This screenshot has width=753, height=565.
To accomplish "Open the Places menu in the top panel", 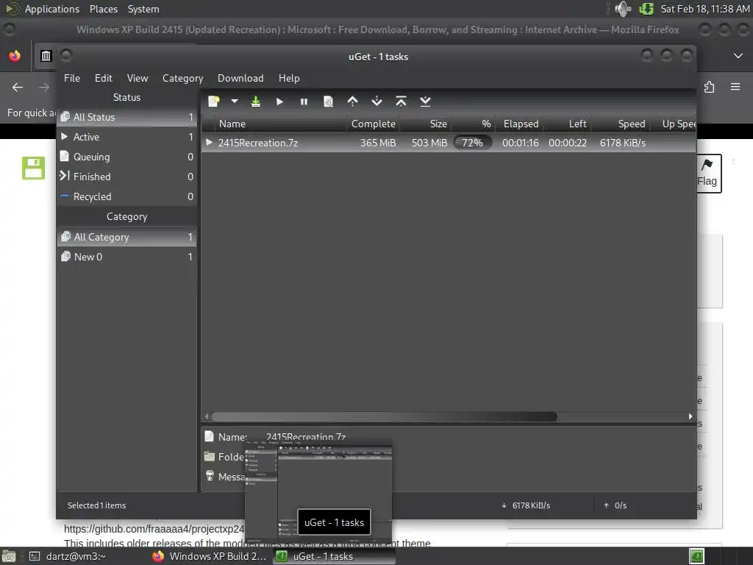I will [104, 9].
